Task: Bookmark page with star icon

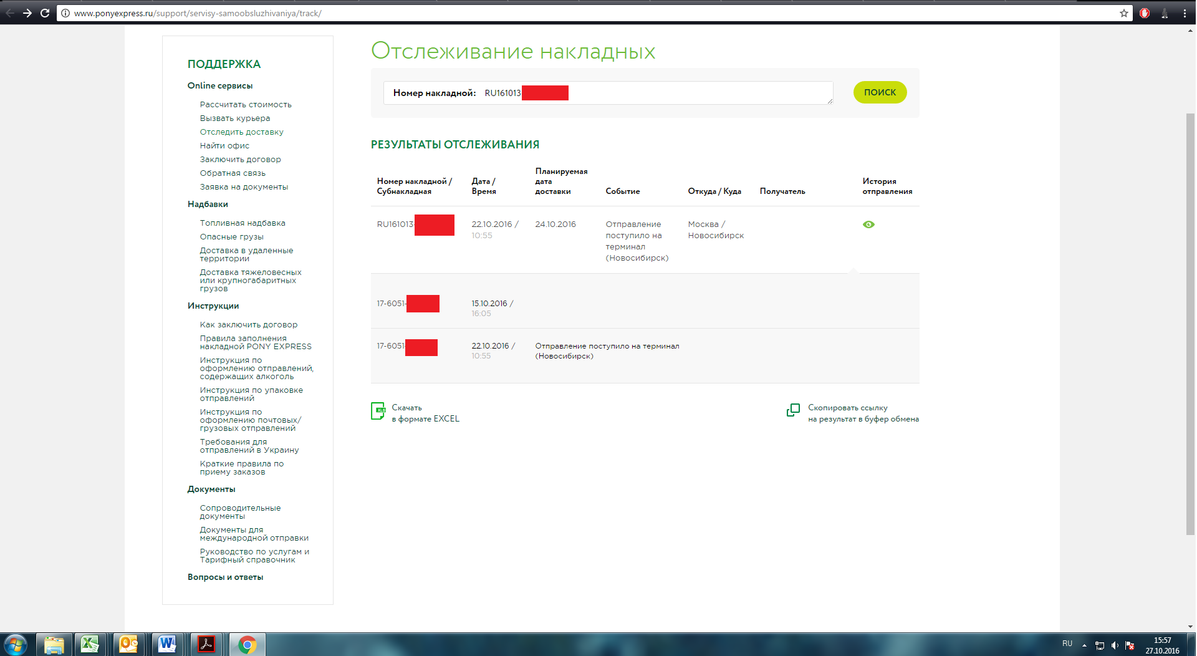Action: (x=1124, y=13)
